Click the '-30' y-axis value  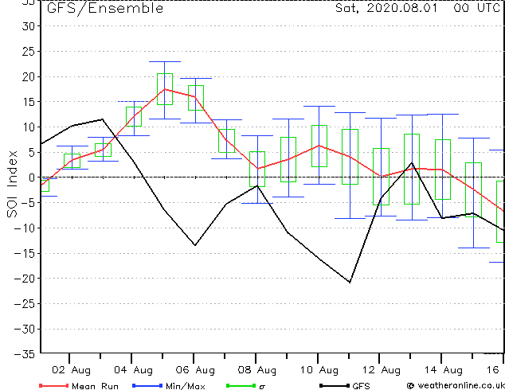(24, 330)
